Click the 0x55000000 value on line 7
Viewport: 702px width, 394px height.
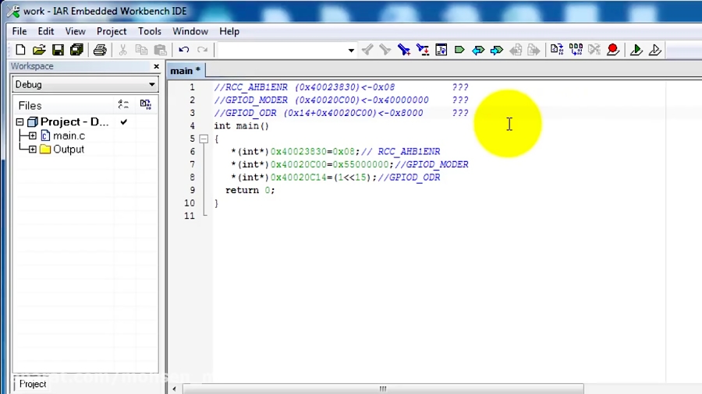coord(361,164)
